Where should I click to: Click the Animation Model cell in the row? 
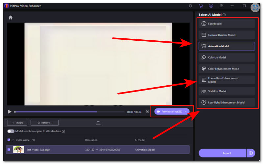[145, 150]
